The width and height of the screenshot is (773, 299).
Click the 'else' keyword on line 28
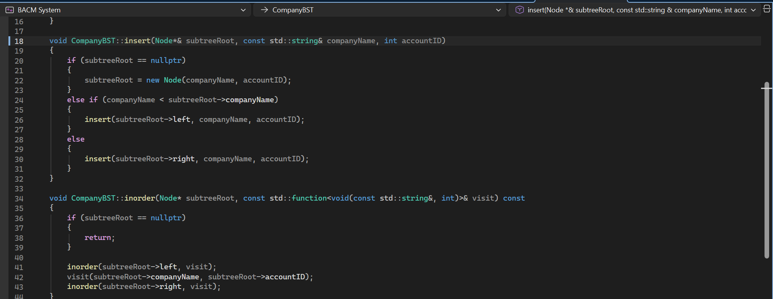click(x=76, y=139)
